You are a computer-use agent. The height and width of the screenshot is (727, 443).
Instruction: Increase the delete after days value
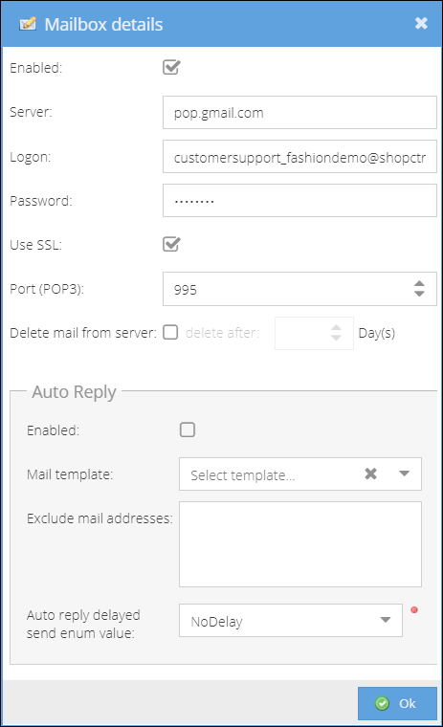(336, 328)
